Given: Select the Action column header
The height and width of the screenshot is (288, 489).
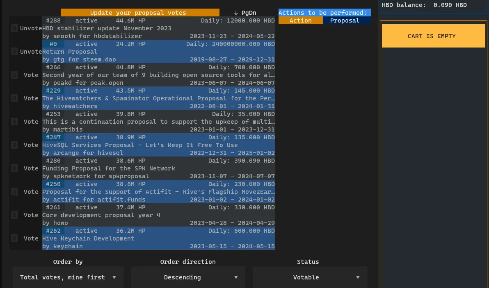Looking at the screenshot, I should [301, 20].
